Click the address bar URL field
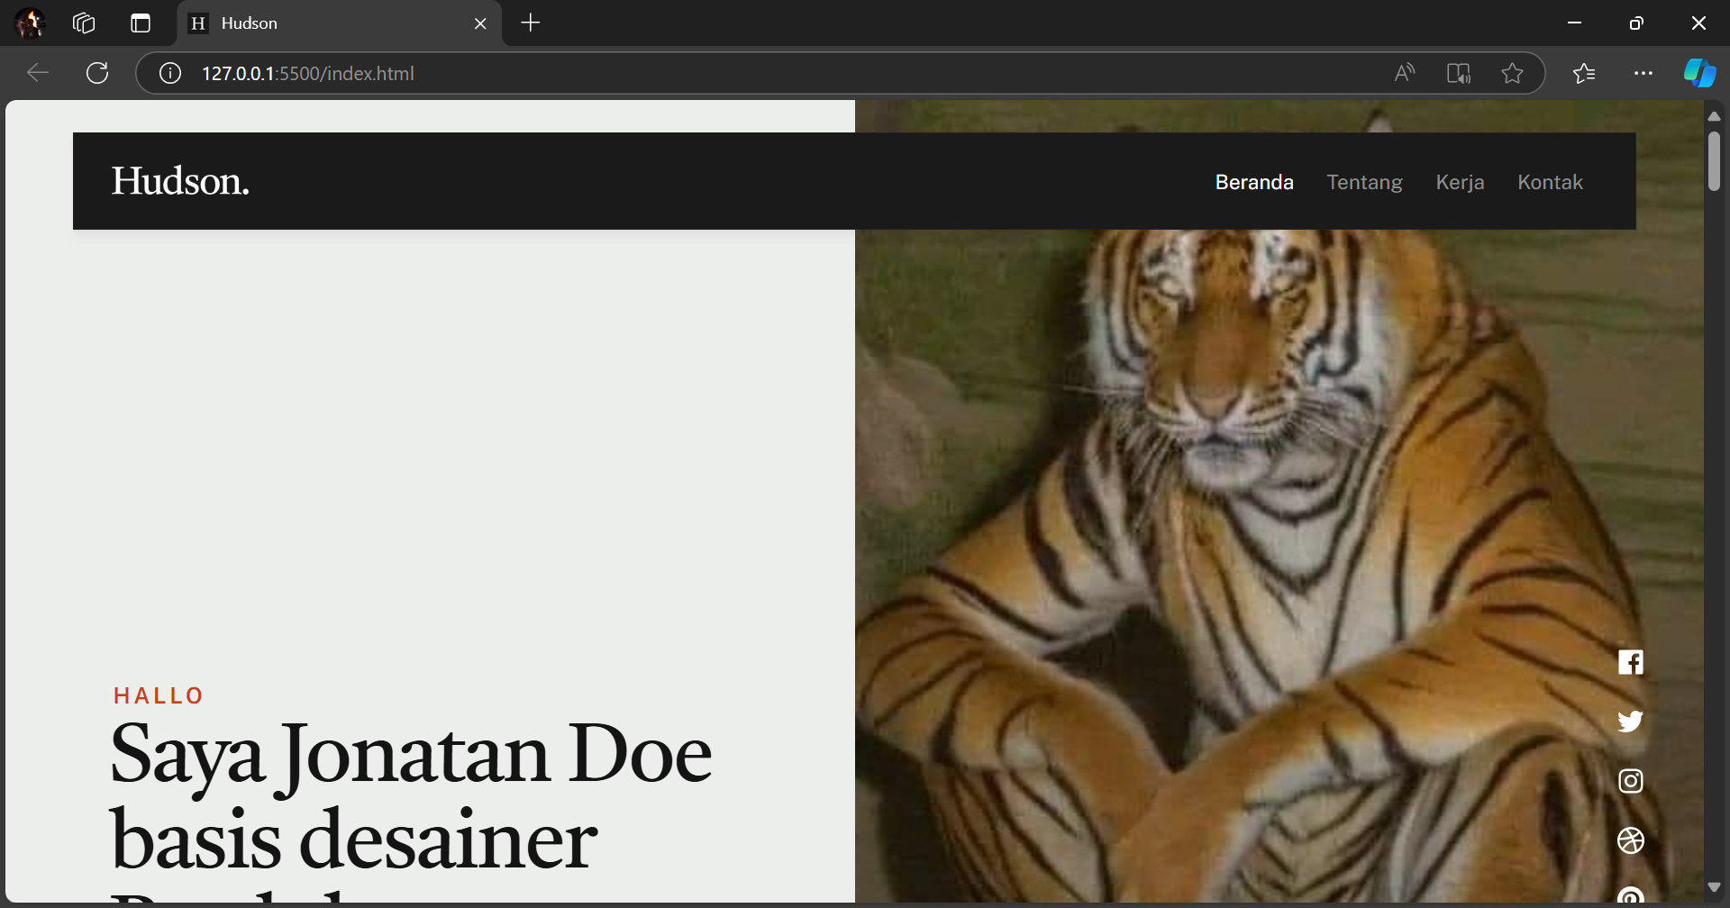Image resolution: width=1730 pixels, height=908 pixels. click(721, 73)
